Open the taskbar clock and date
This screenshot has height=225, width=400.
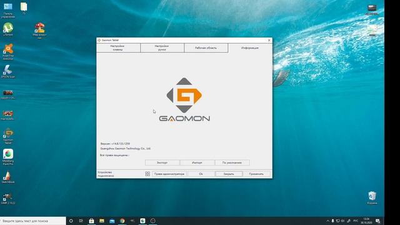point(367,221)
